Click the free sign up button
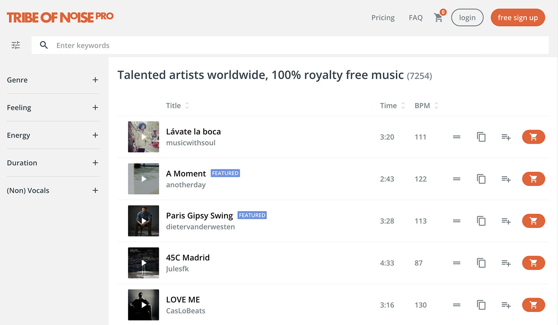The width and height of the screenshot is (558, 325). coord(517,17)
